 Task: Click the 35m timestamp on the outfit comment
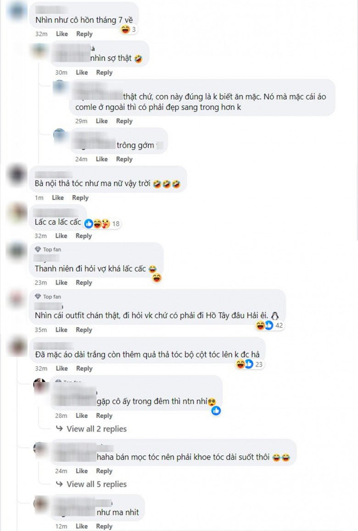point(41,330)
